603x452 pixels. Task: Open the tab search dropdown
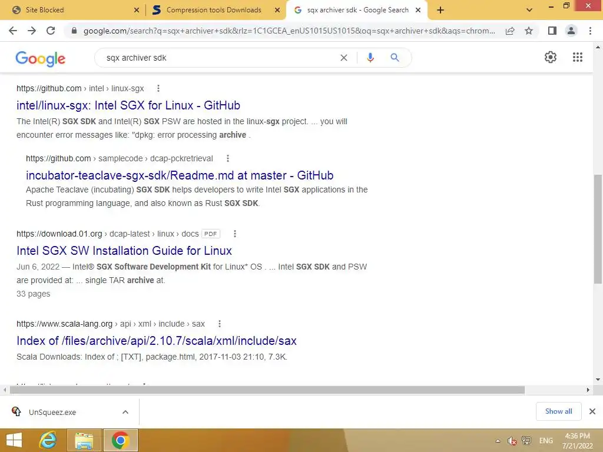coord(529,10)
